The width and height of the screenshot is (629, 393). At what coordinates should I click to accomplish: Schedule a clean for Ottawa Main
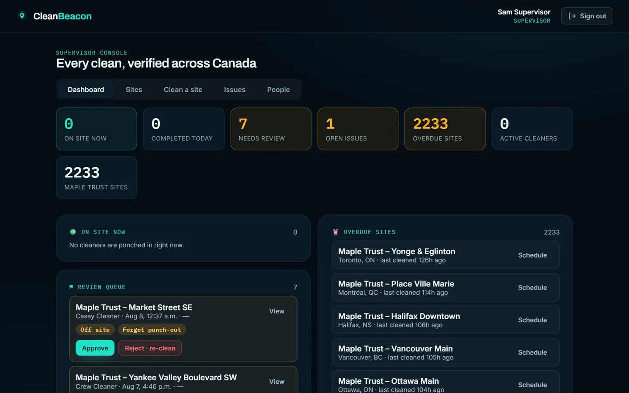[532, 385]
